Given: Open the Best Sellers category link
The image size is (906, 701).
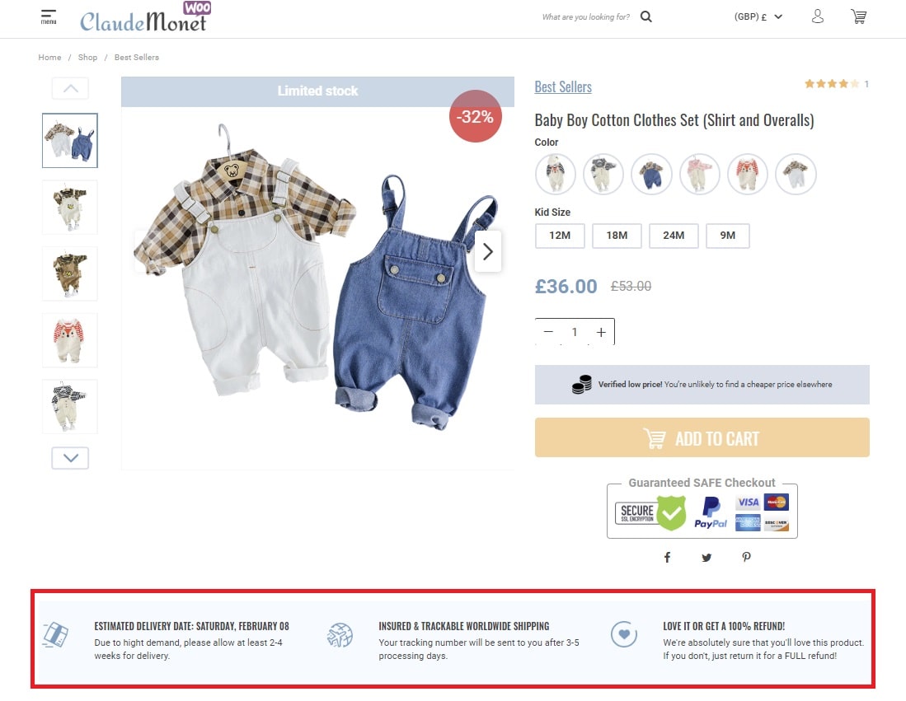Looking at the screenshot, I should [x=563, y=86].
